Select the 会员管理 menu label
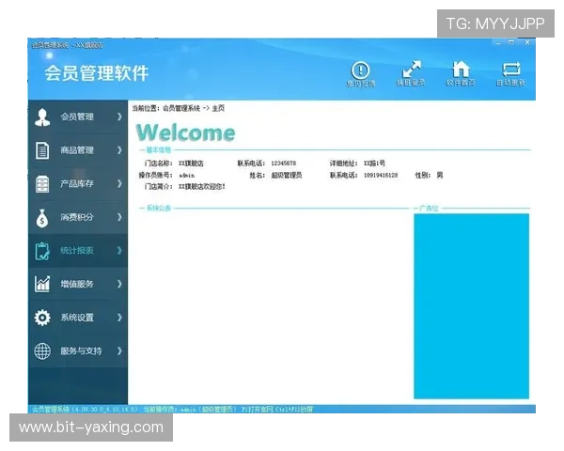The height and width of the screenshot is (451, 564). point(77,117)
